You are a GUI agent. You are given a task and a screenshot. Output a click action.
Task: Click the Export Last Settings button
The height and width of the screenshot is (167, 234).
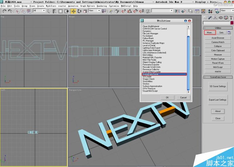(x=218, y=100)
